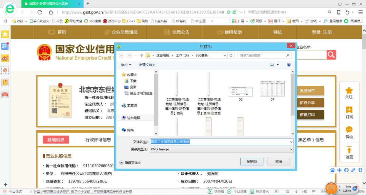
Task: Refresh the folder in save dialog
Action: [x=231, y=56]
